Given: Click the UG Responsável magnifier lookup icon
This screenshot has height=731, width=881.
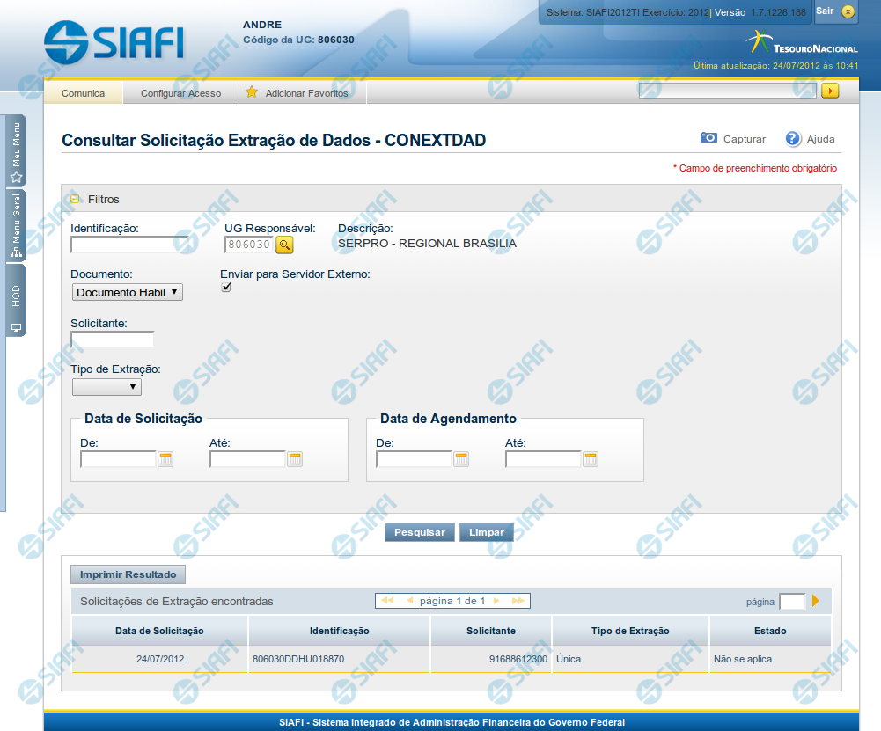Looking at the screenshot, I should 284,245.
